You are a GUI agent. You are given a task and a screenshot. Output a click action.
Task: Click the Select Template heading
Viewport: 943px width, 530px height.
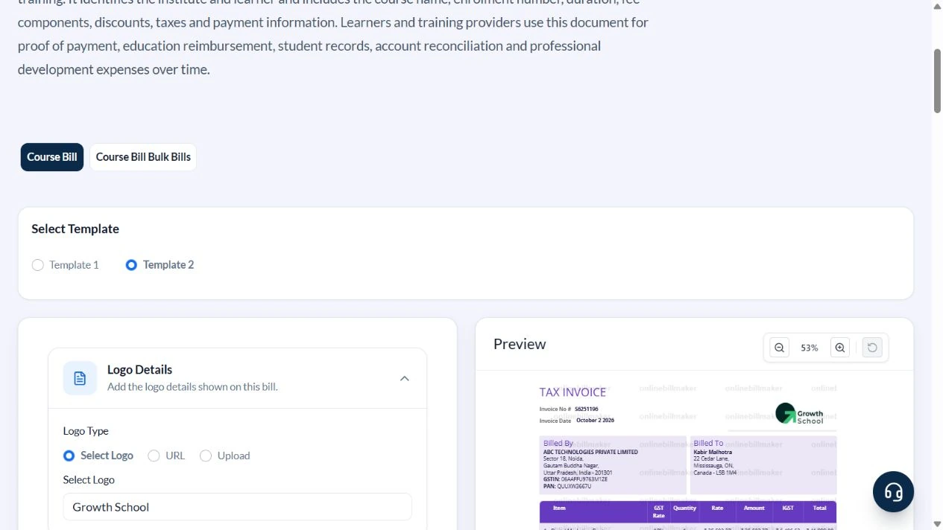pos(75,229)
